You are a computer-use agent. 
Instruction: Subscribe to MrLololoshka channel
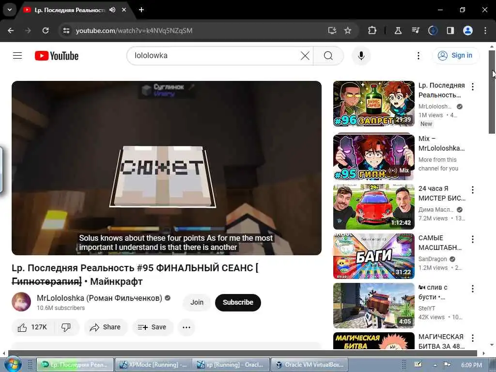click(x=238, y=302)
